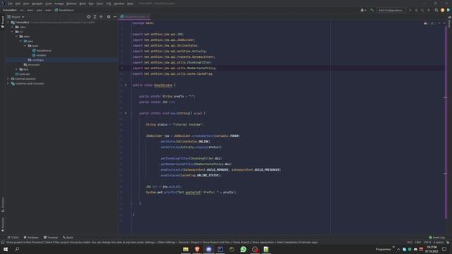Open the Project view dropdown
Image resolution: width=452 pixels, height=254 pixels.
click(16, 17)
